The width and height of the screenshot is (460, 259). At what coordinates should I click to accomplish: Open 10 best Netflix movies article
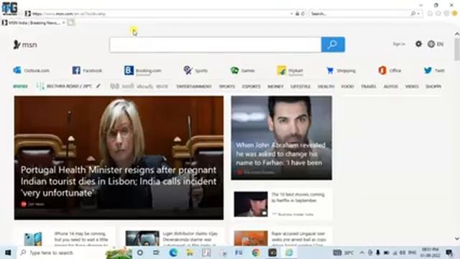point(298,197)
